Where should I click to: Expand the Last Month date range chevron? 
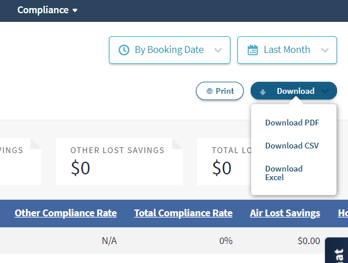tap(325, 50)
